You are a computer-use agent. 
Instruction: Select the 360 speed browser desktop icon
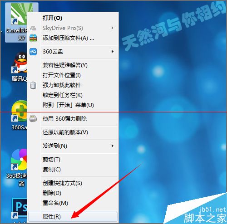pyautogui.click(x=19, y=160)
